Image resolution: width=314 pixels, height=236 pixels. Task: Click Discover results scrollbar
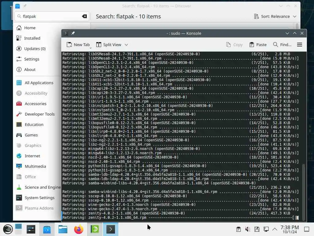tap(297, 26)
